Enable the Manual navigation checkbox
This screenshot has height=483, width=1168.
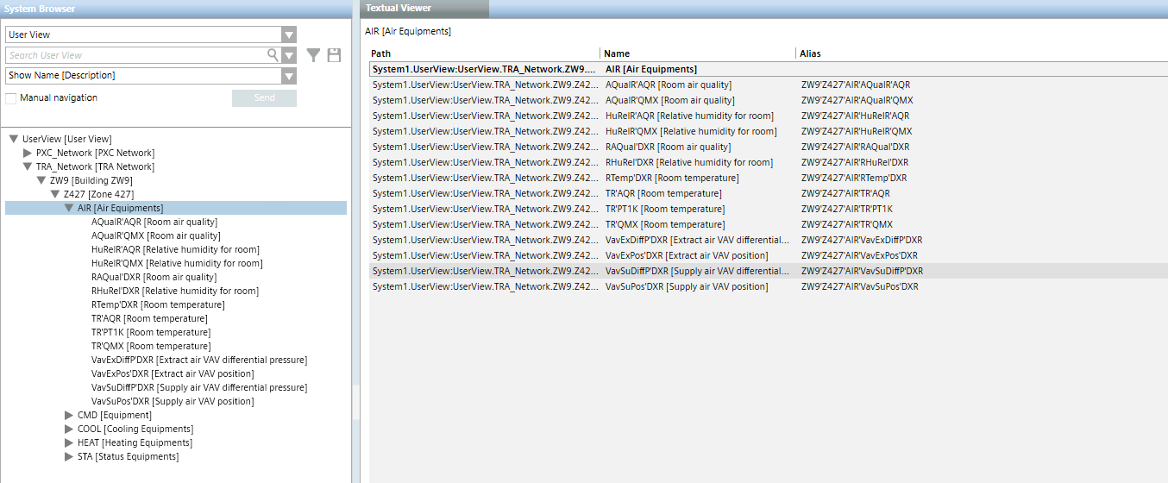point(11,98)
